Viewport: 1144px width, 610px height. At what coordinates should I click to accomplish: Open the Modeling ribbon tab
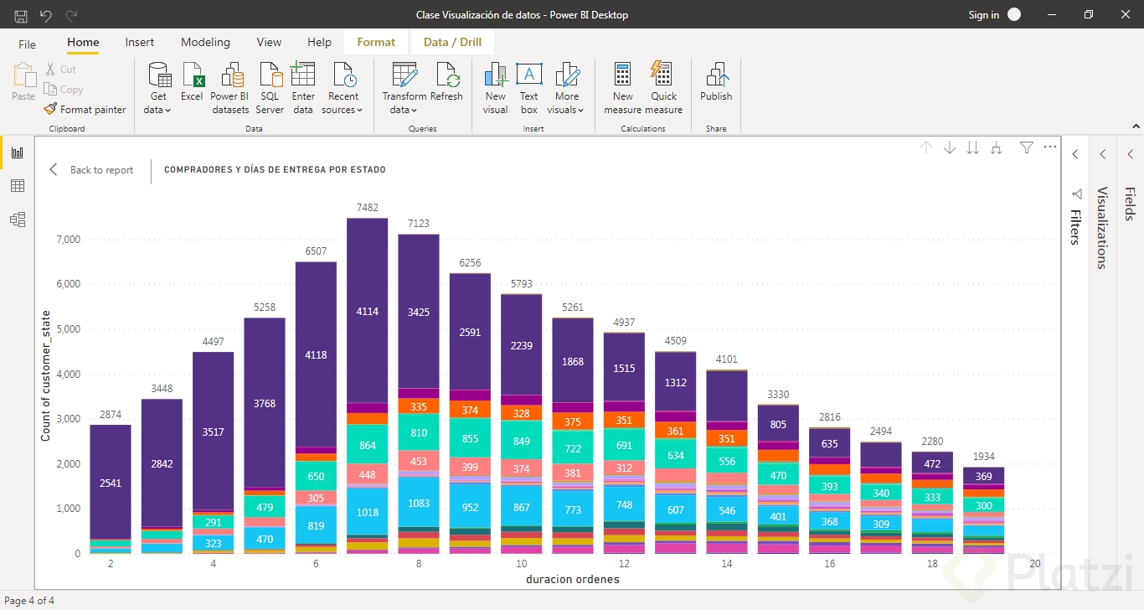tap(205, 42)
